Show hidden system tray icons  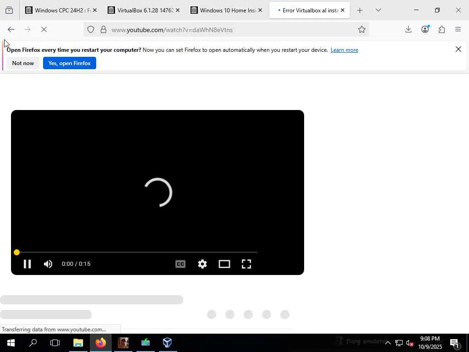(387, 343)
